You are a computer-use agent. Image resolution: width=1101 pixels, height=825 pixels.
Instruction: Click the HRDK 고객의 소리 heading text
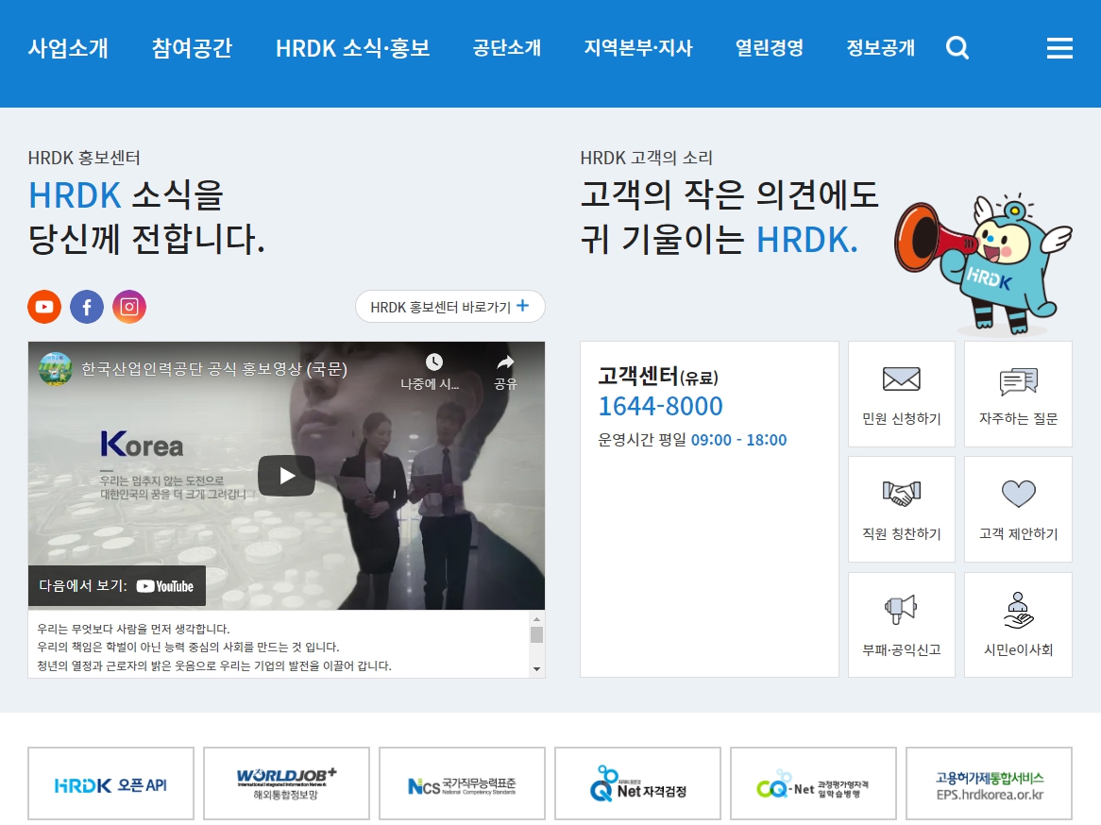[647, 158]
